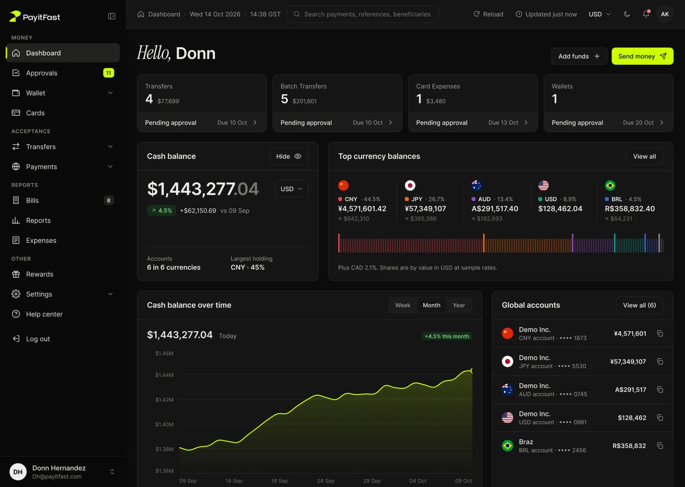
Task: Click the Reload button
Action: tap(488, 14)
